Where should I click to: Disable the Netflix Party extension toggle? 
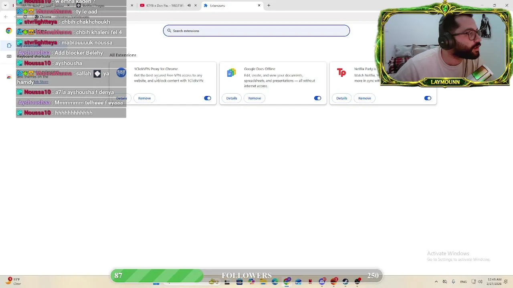click(428, 98)
